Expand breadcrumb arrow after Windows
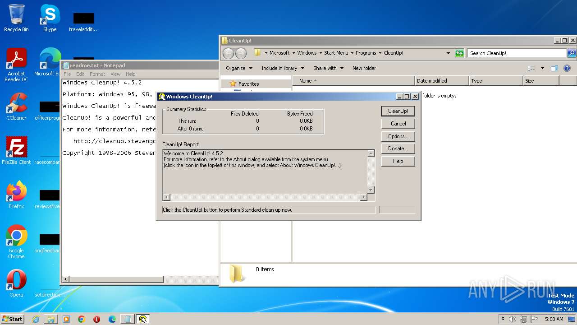Image resolution: width=577 pixels, height=325 pixels. (321, 53)
